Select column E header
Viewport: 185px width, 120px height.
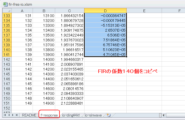tap(144, 11)
